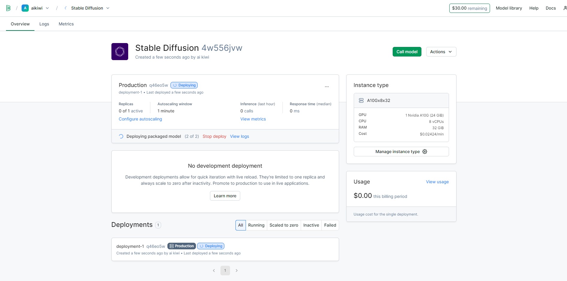Switch to the Metrics tab
Viewport: 567px width, 281px height.
[x=66, y=24]
